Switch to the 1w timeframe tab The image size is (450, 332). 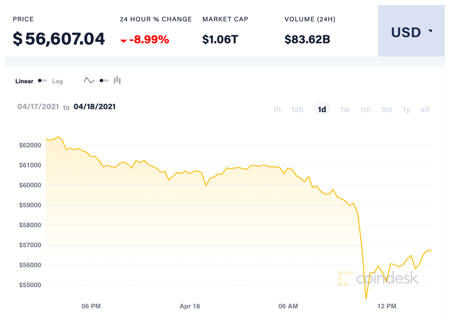[x=345, y=109]
